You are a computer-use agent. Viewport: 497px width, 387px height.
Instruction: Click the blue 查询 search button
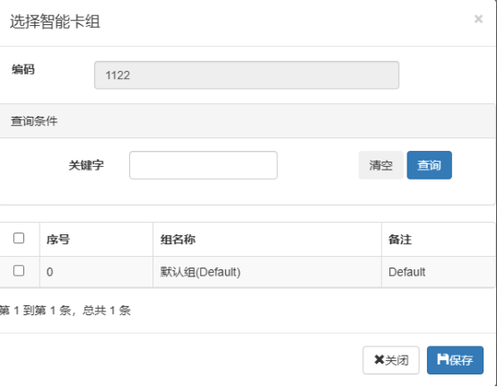pyautogui.click(x=429, y=165)
